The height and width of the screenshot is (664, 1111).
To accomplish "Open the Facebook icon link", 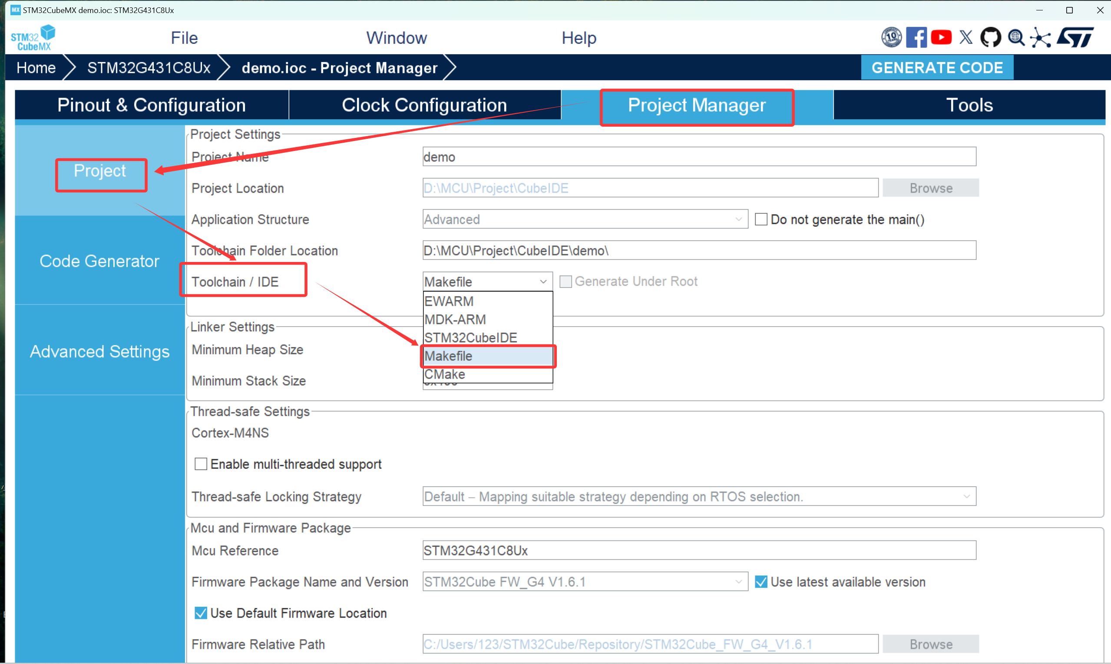I will pyautogui.click(x=916, y=38).
